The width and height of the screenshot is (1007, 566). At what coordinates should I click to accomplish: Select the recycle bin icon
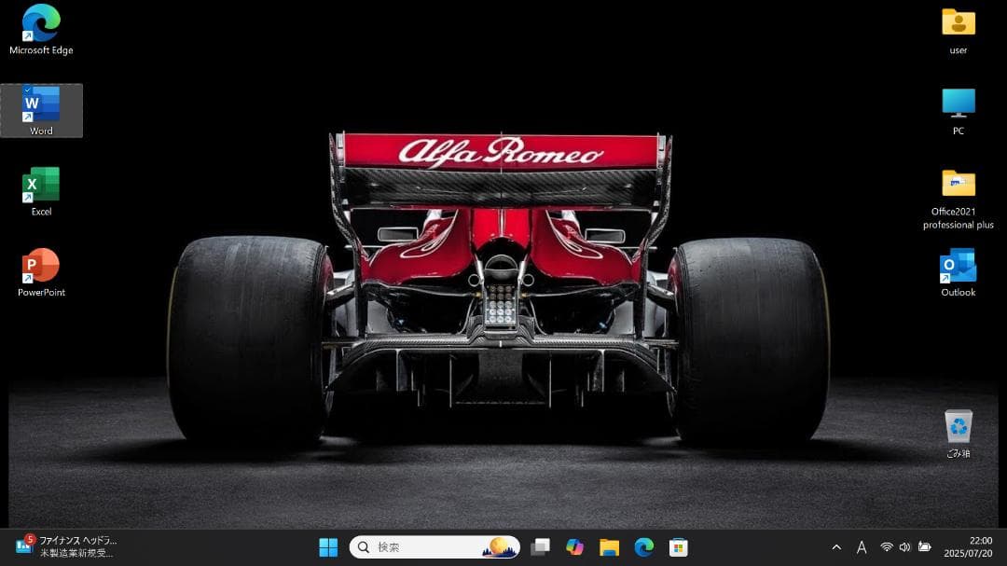point(959,433)
